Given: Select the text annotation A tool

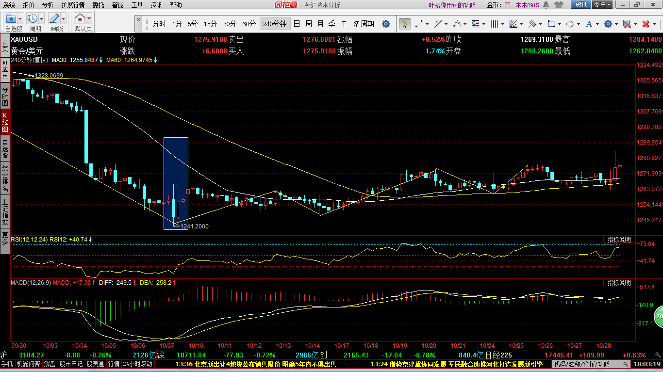Looking at the screenshot, I should (589, 24).
